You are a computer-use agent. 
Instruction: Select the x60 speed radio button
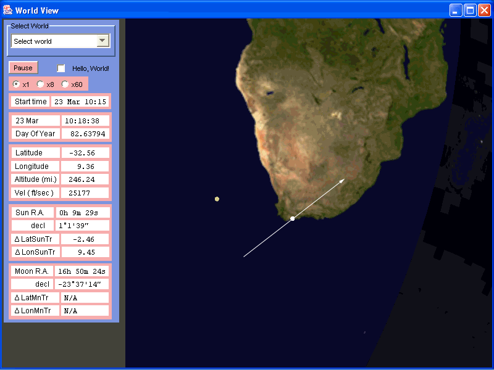click(65, 84)
